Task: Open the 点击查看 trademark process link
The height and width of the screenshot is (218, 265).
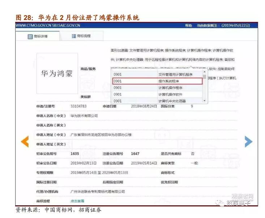Action: 77,201
